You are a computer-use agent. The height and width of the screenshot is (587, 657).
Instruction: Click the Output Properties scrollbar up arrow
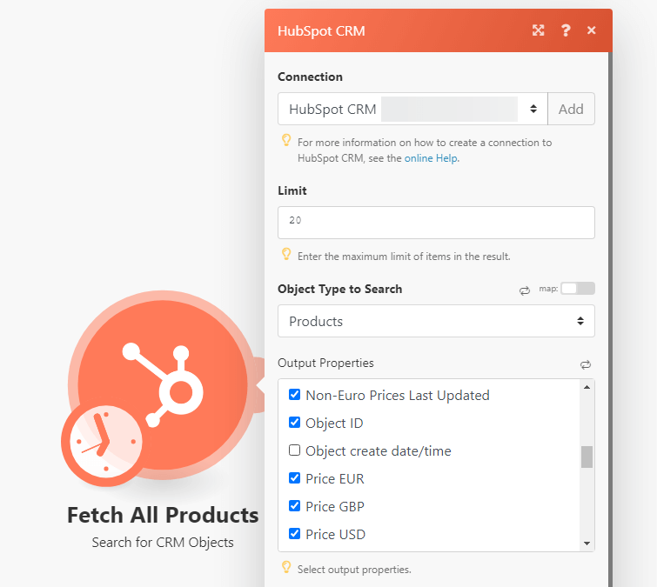coord(587,387)
